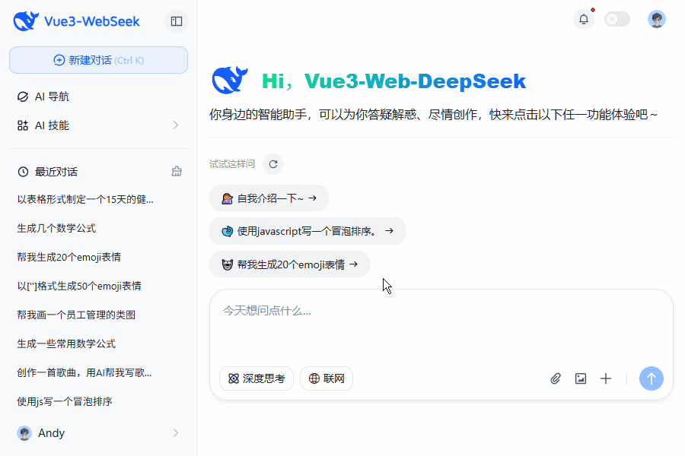685x456 pixels.
Task: Refresh the suggested questions icon
Action: (273, 163)
